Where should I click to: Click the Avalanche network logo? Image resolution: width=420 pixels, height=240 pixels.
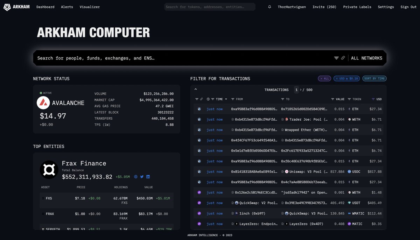(x=43, y=103)
